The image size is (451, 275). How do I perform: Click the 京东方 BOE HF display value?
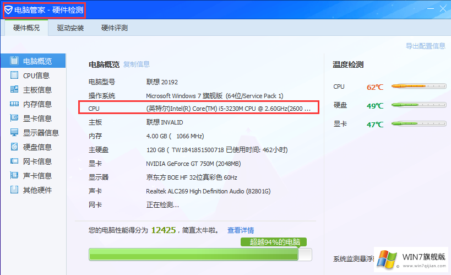(x=192, y=177)
